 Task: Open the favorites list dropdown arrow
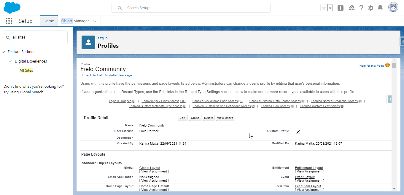pos(330,8)
